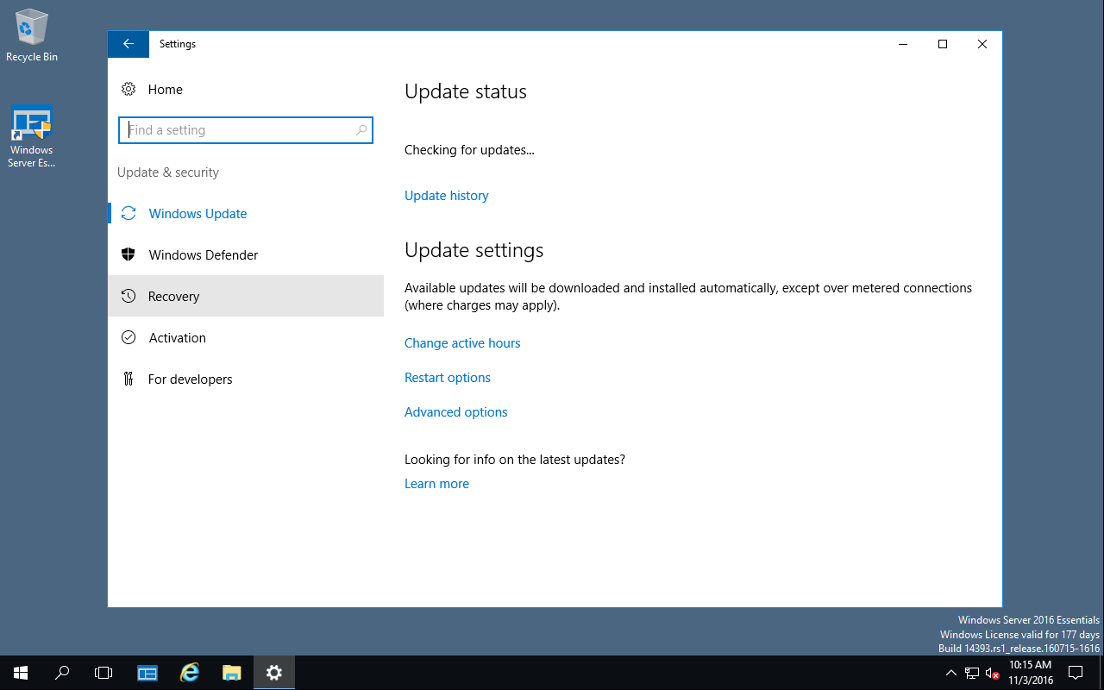Show hidden system tray icons
1104x690 pixels.
coord(951,673)
